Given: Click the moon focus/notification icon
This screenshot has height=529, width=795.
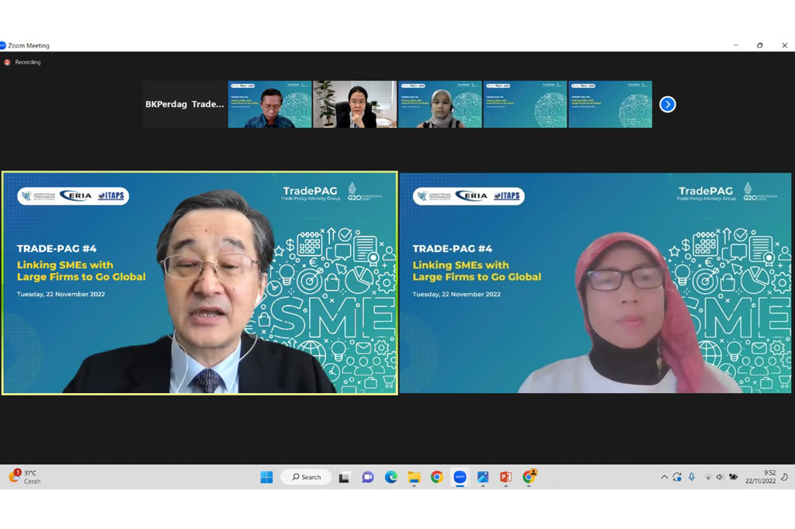Looking at the screenshot, I should click(784, 477).
